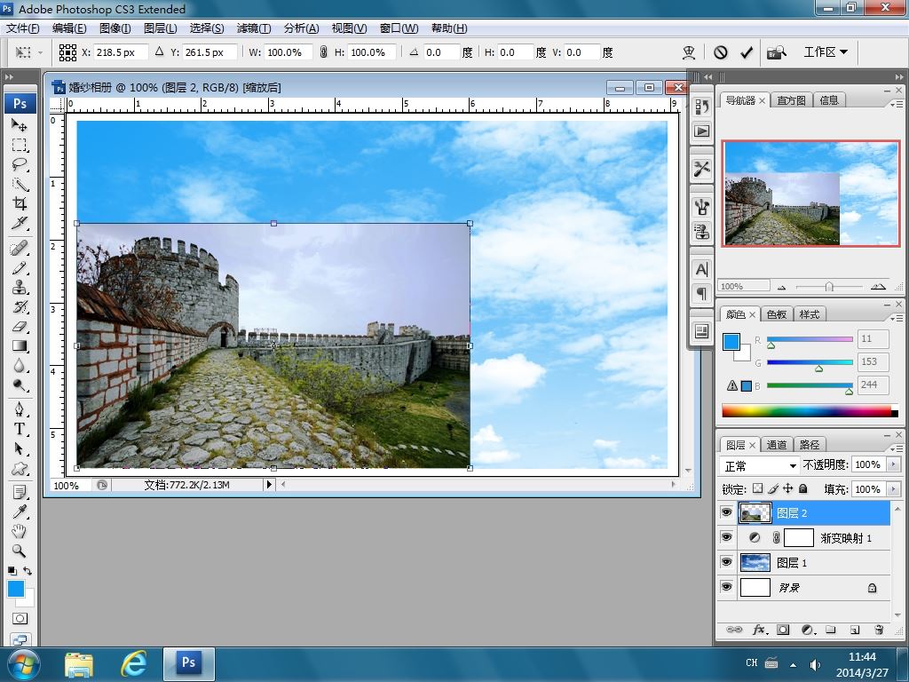Toggle the link between width and height

coord(323,52)
